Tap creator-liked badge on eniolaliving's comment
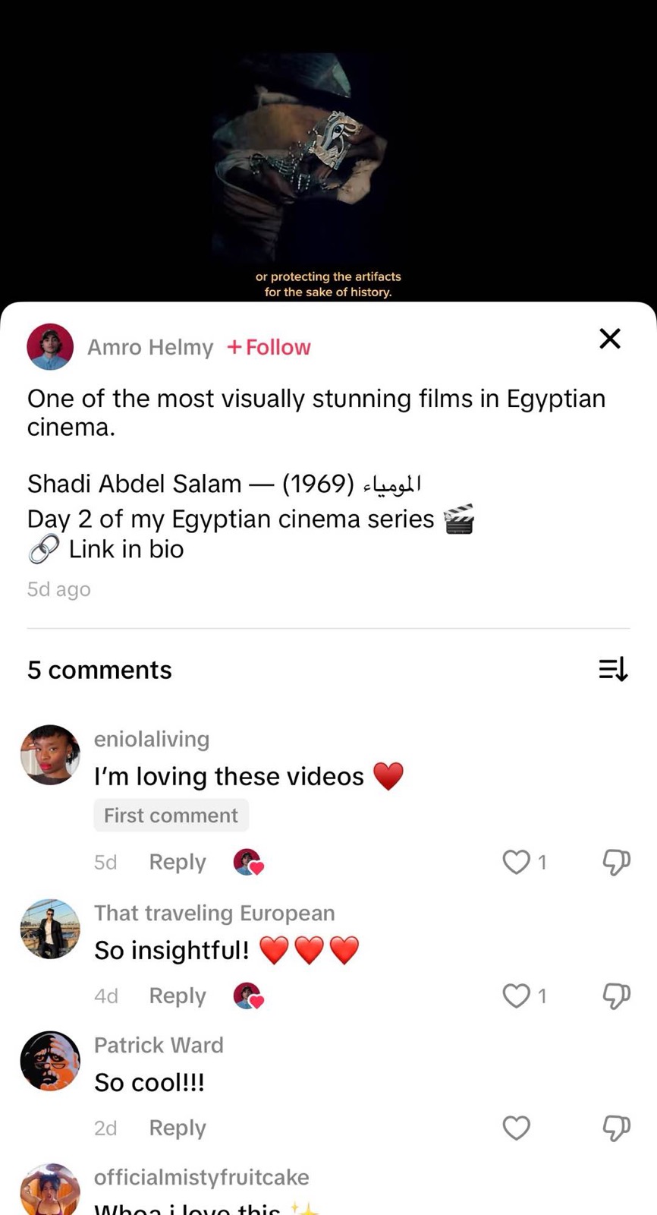This screenshot has height=1215, width=657. point(248,862)
